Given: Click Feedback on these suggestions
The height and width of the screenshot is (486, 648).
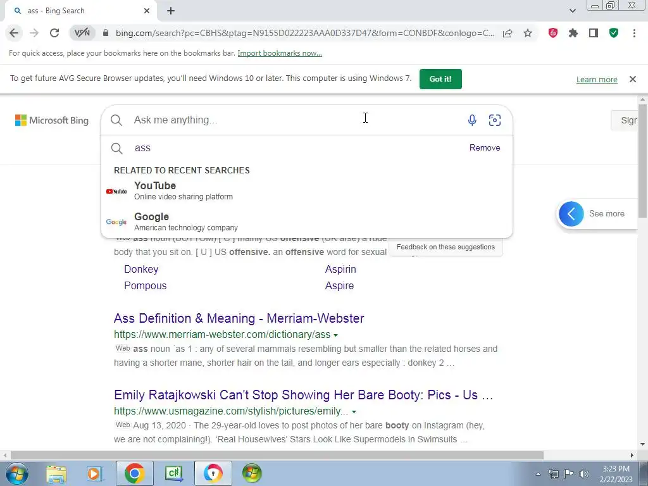Looking at the screenshot, I should pos(445,247).
